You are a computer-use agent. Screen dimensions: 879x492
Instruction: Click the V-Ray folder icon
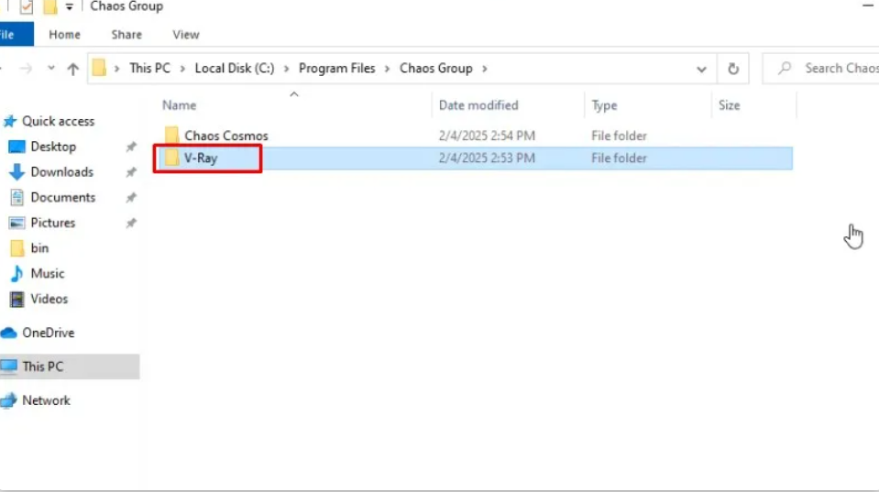coord(171,159)
